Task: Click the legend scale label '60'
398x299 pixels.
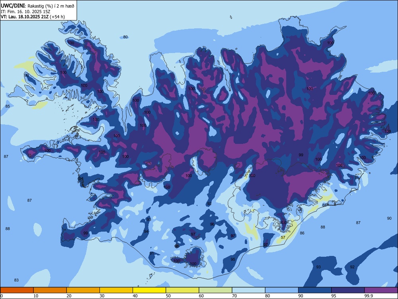Action: click(x=201, y=296)
